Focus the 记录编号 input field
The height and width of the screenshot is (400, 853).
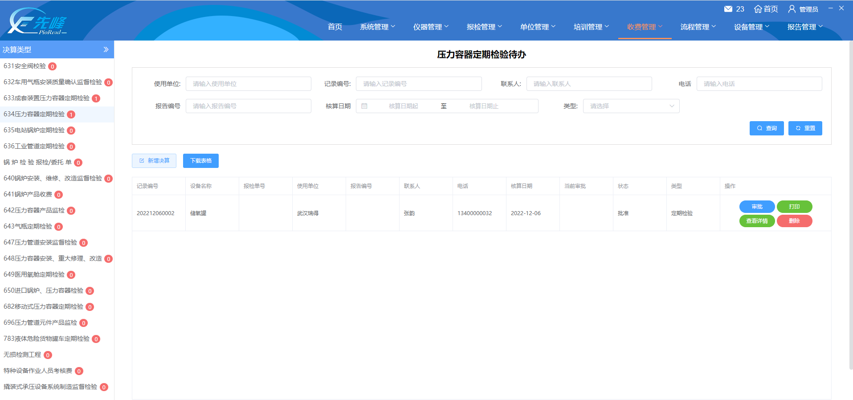pyautogui.click(x=419, y=84)
